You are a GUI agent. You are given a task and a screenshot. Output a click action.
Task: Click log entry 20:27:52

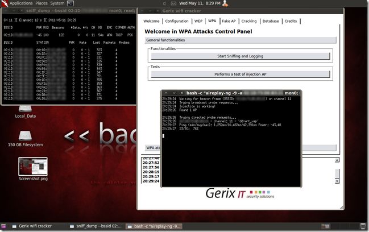(x=151, y=163)
